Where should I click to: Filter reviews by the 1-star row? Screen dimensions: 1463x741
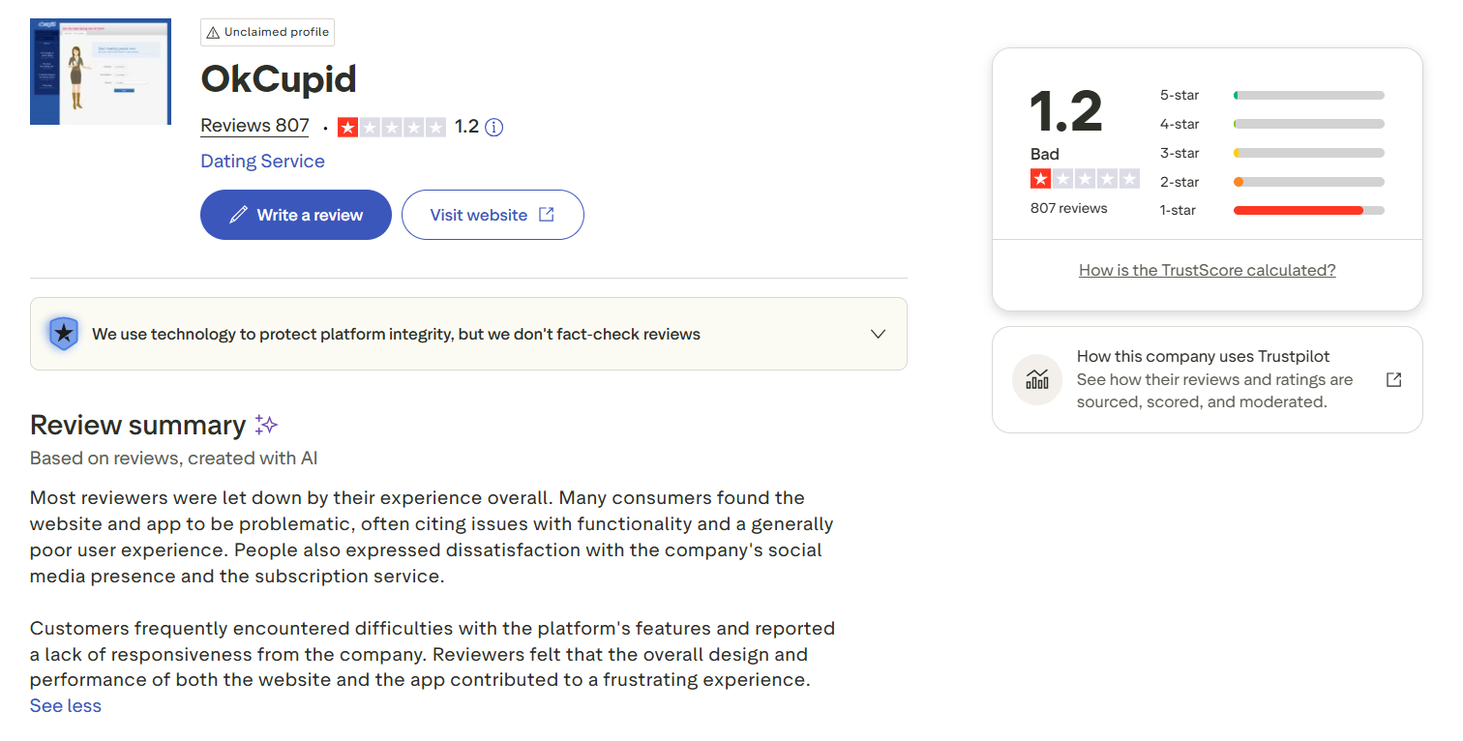coord(1271,210)
